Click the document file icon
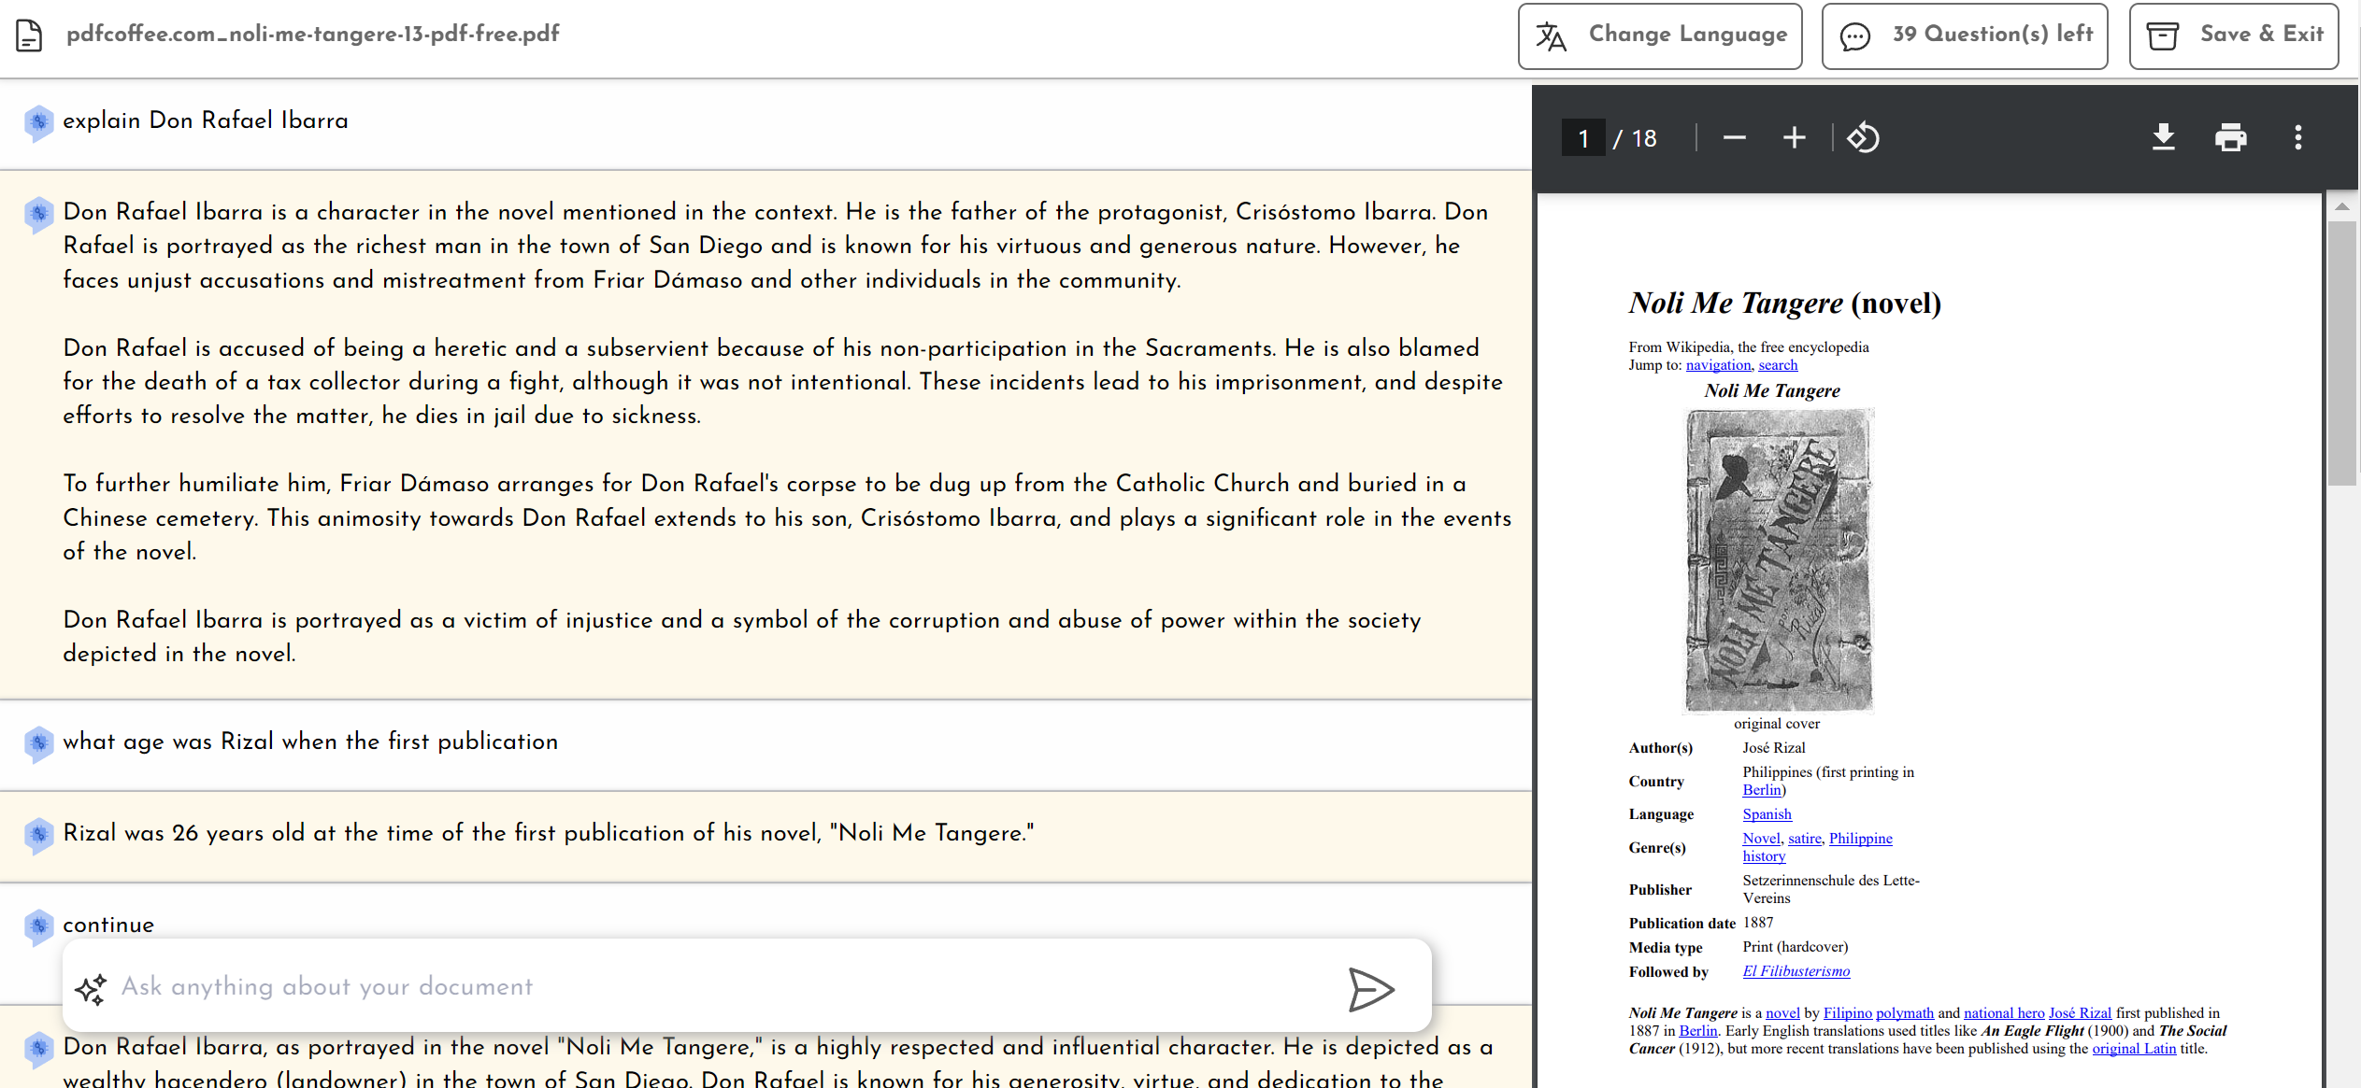The width and height of the screenshot is (2361, 1088). 29,35
